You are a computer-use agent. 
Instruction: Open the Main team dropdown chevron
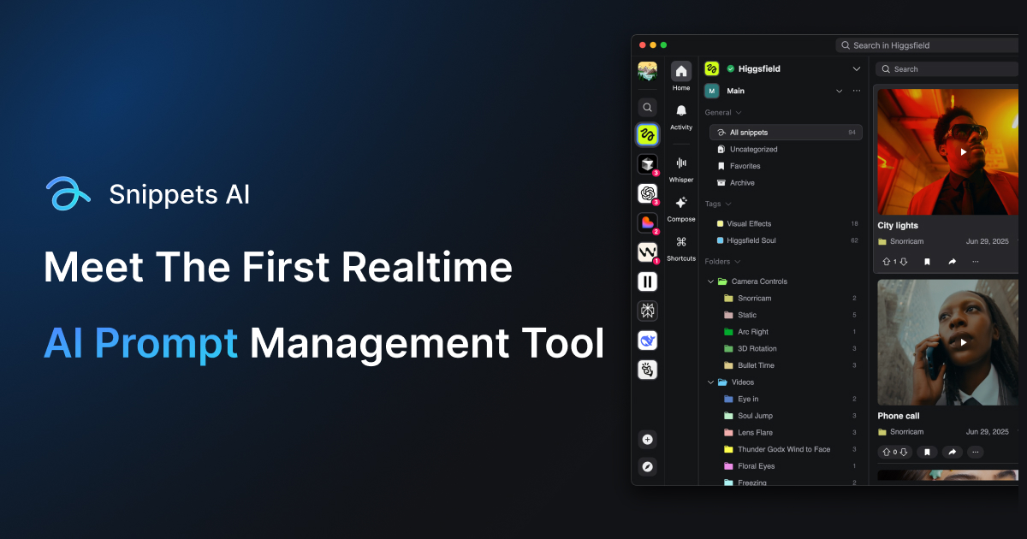[x=839, y=91]
